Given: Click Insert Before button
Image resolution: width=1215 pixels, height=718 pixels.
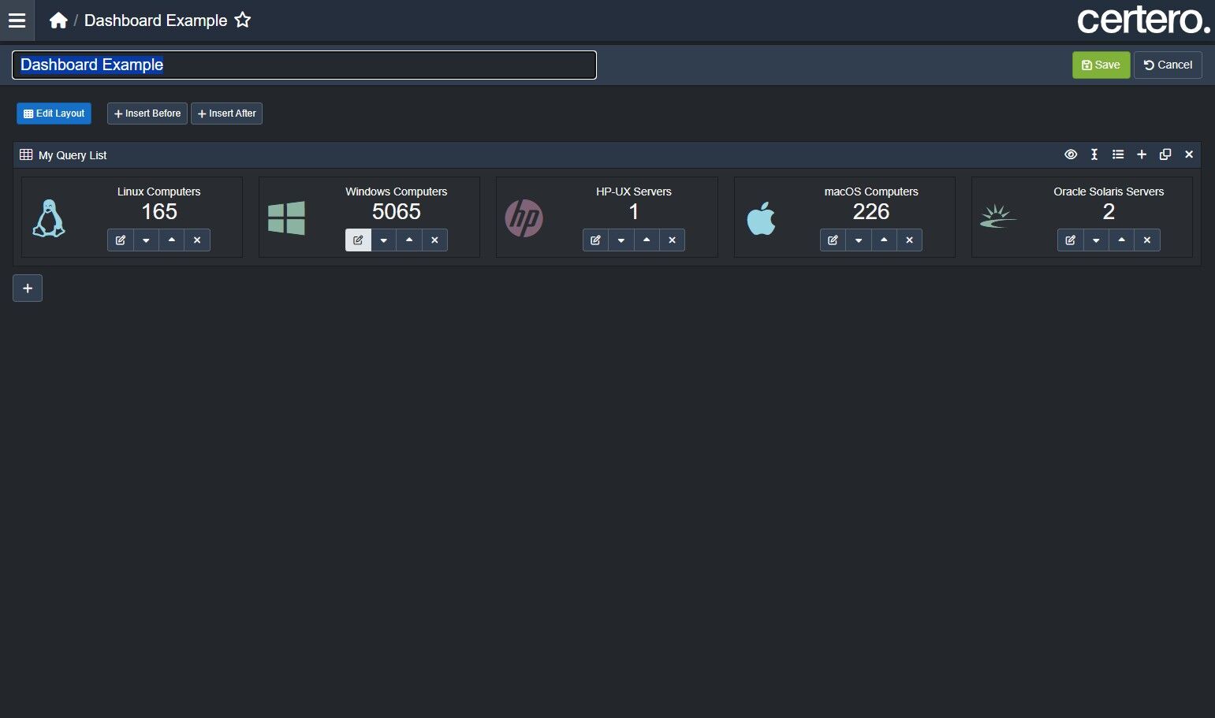Looking at the screenshot, I should (147, 113).
